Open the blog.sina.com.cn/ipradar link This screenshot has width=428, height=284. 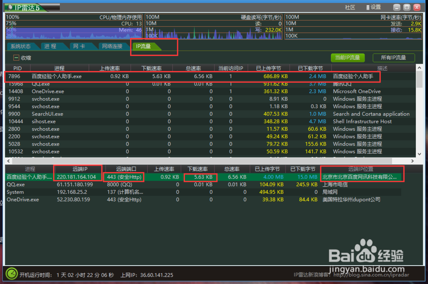click(371, 275)
